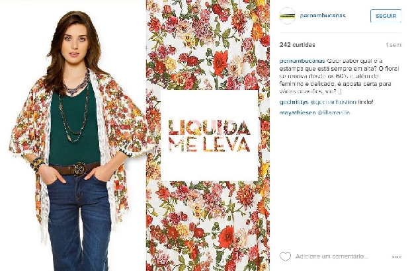Viewport: 410px width, 271px height.
Task: Click the Liquida Me Leva graphic
Action: 209,135
